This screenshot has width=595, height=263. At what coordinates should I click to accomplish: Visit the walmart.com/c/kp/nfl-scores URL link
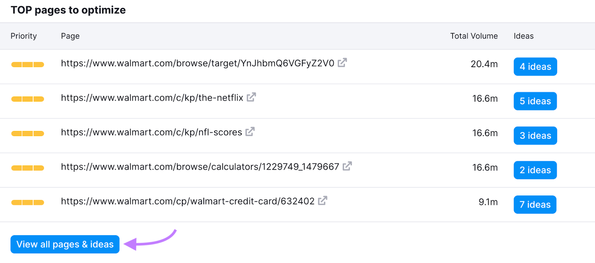151,132
